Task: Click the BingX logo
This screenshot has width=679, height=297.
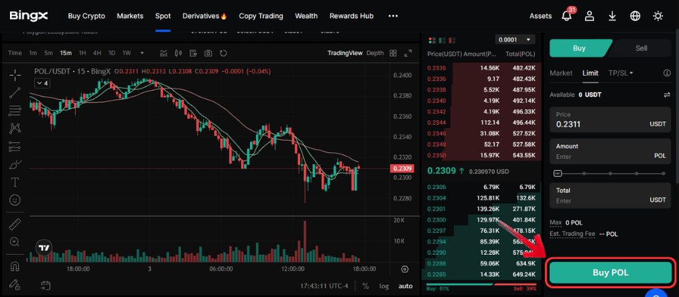Action: (x=29, y=16)
